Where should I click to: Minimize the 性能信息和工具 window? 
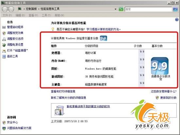(x=169, y=3)
